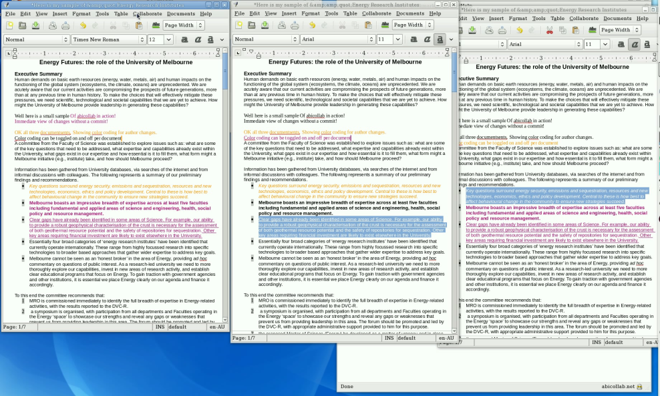The image size is (660, 396).
Task: Copy the selected text in the right window
Action: tap(562, 30)
